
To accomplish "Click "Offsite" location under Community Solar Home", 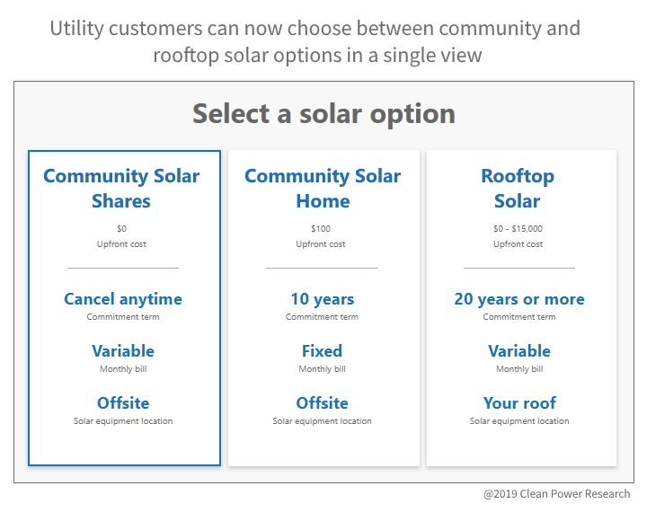I will coord(322,403).
